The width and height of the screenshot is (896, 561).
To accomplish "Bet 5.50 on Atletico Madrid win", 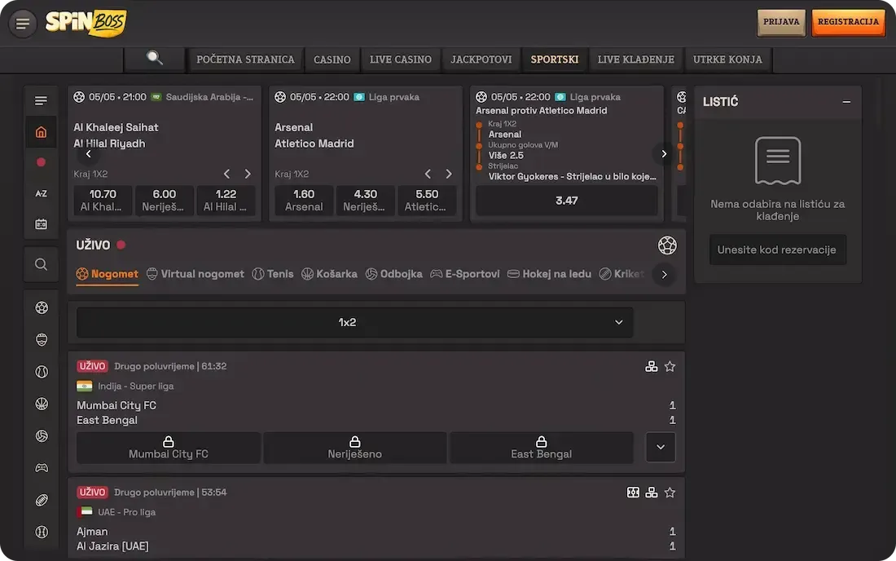I will 428,201.
